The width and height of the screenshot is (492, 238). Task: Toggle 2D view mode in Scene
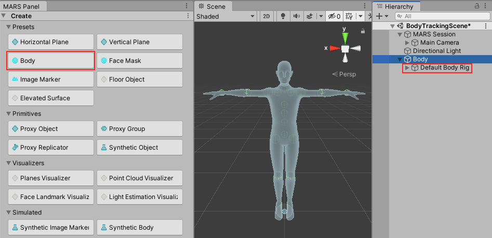point(266,16)
